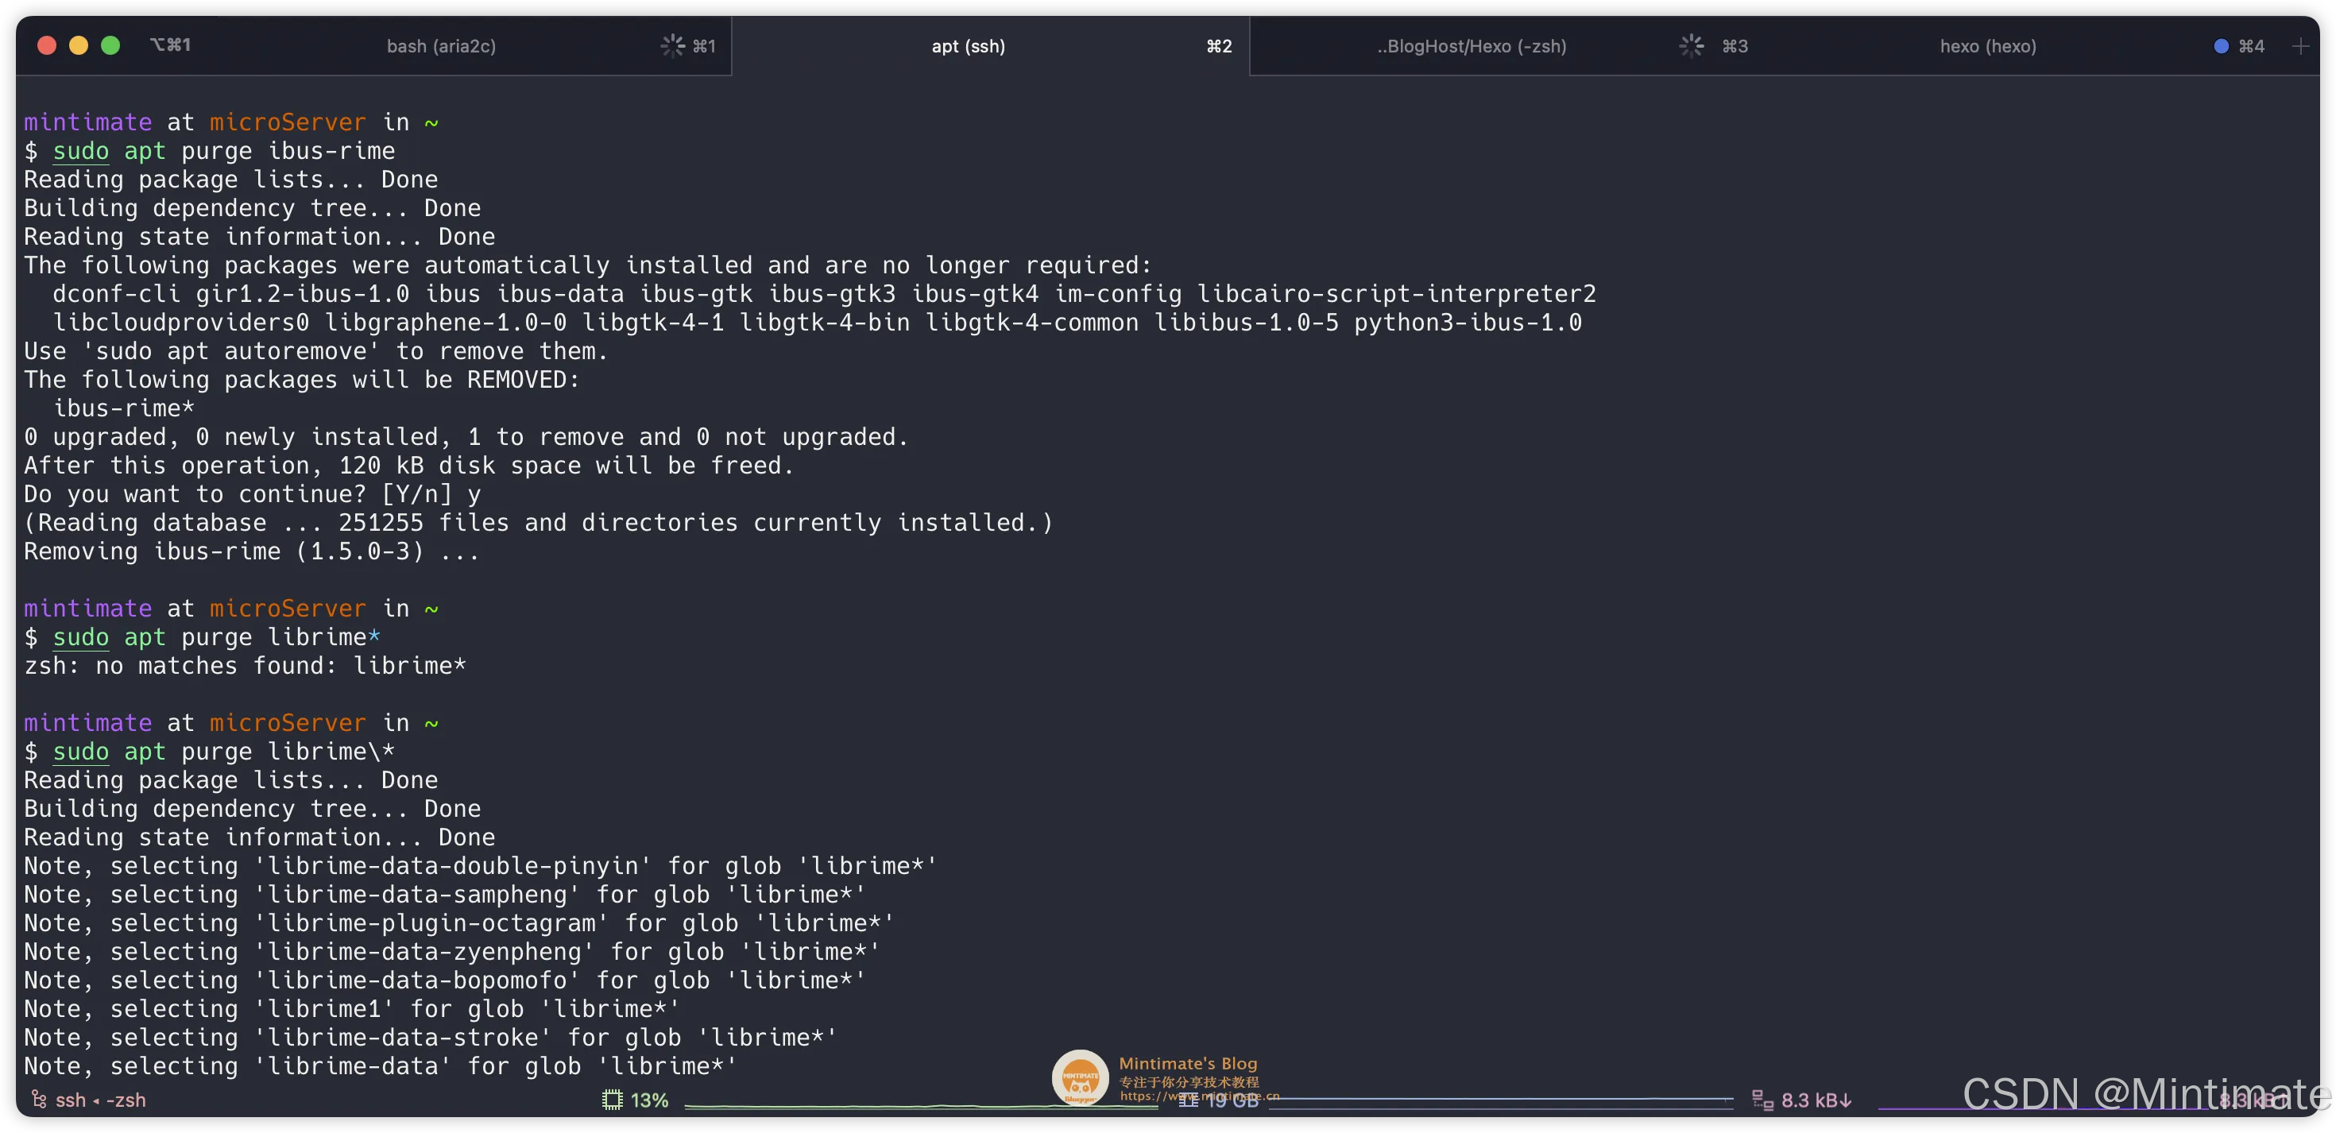Click 'After this operation, 120 kB disk space' line
Viewport: 2336px width, 1133px height.
409,466
